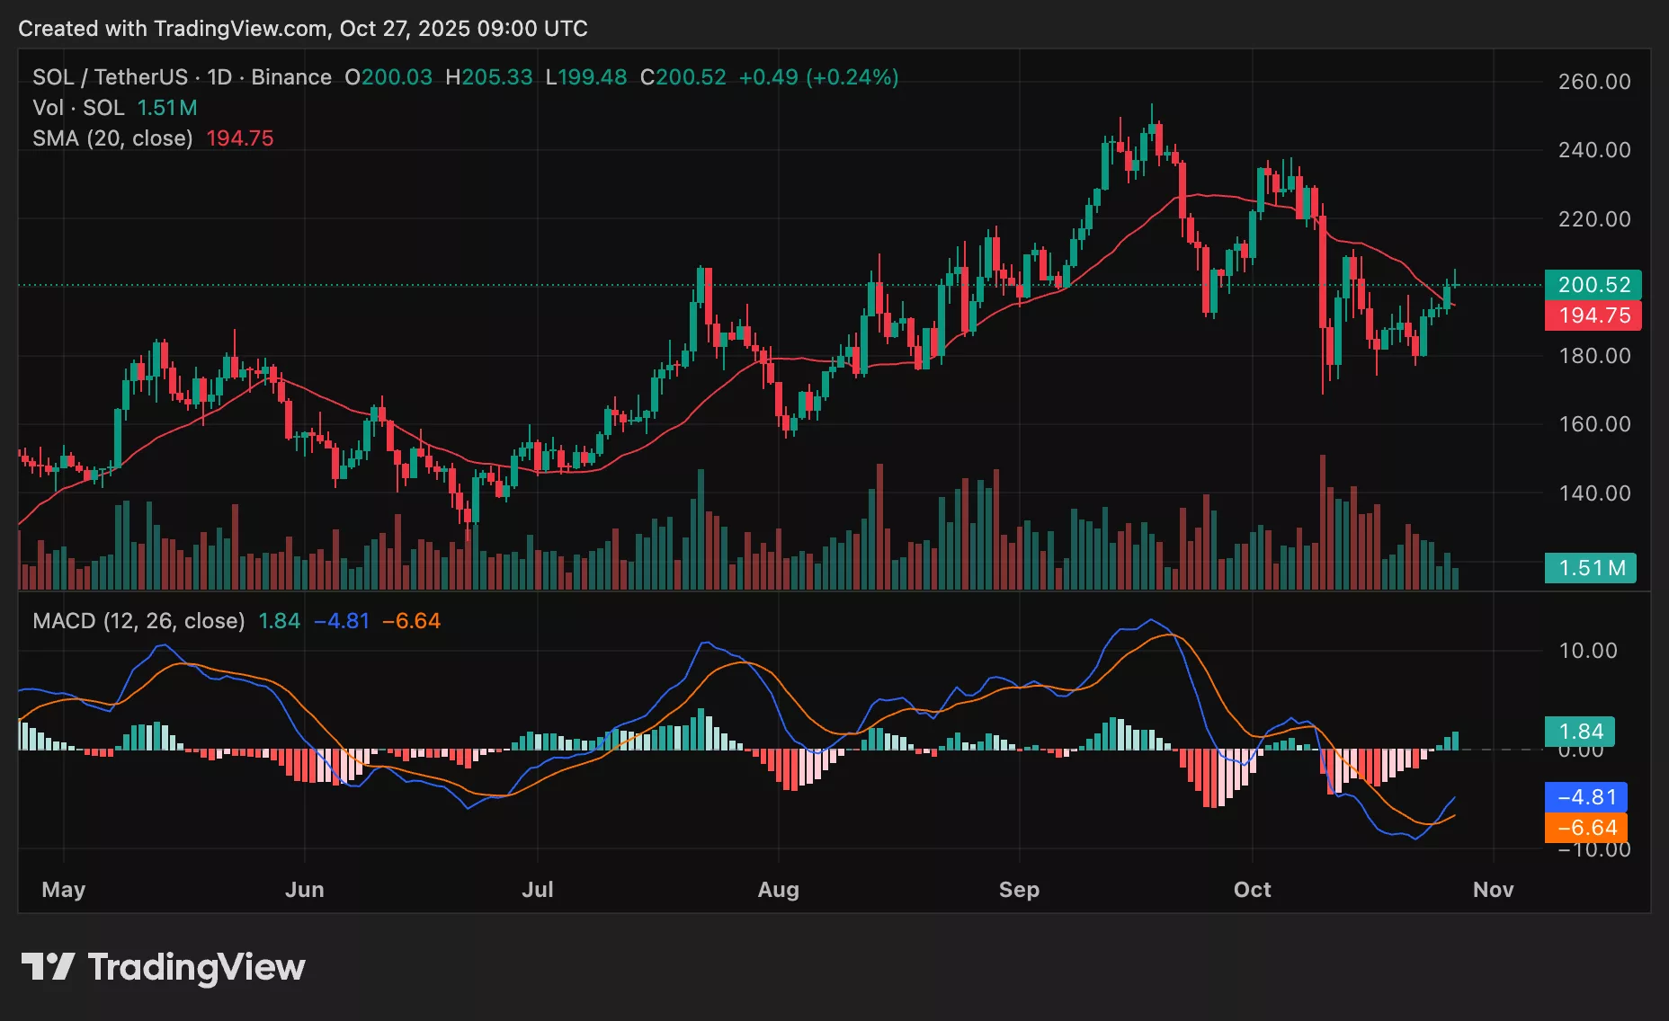Toggle visibility of the volume indicator
Screen dimensions: 1669x1021
[x=80, y=108]
